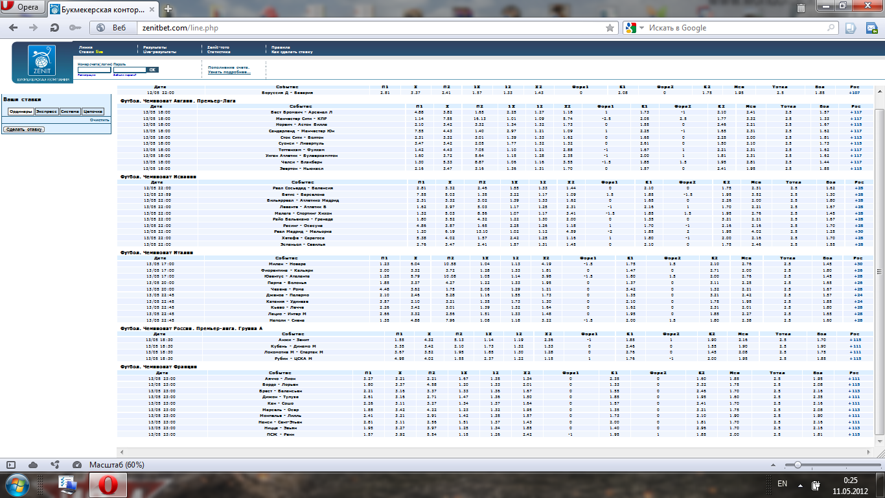Go back to the previous page
The height and width of the screenshot is (498, 885).
tap(14, 28)
